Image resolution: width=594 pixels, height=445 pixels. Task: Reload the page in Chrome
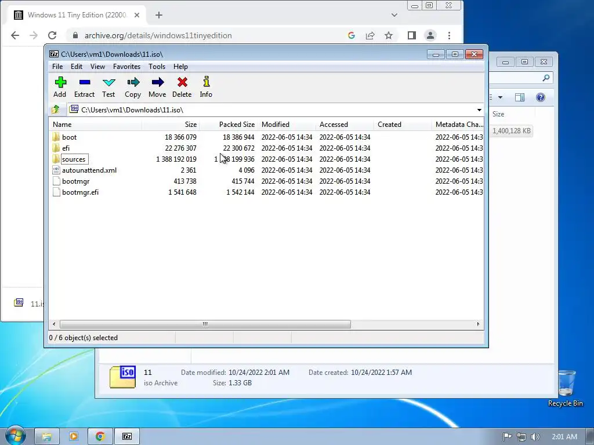click(52, 35)
